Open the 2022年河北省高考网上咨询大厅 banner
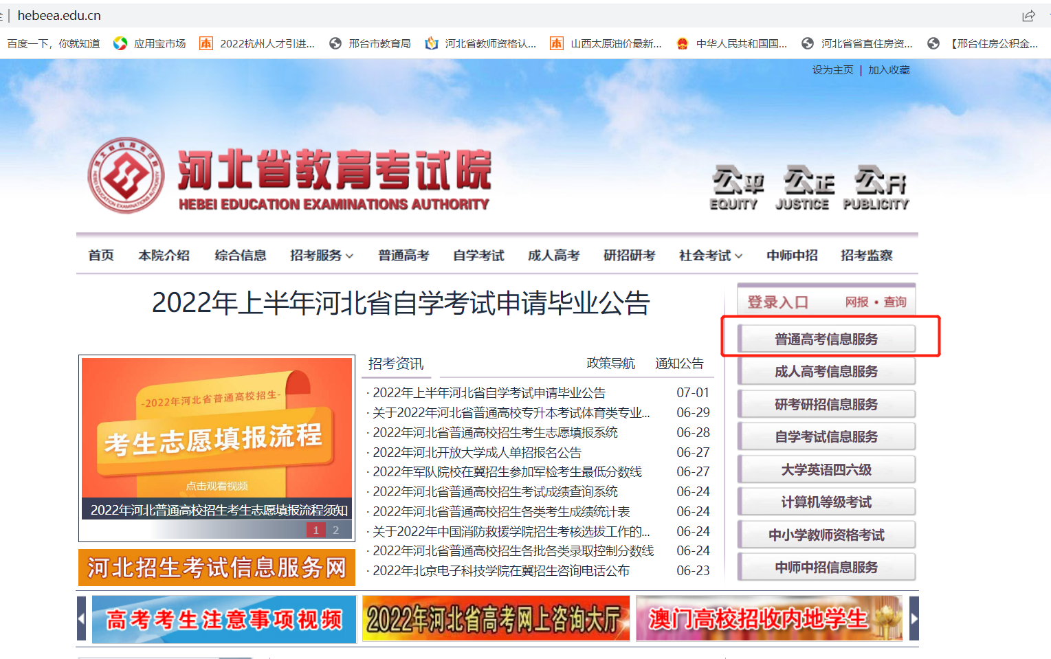Screen dimensions: 1051x659 click(x=496, y=619)
